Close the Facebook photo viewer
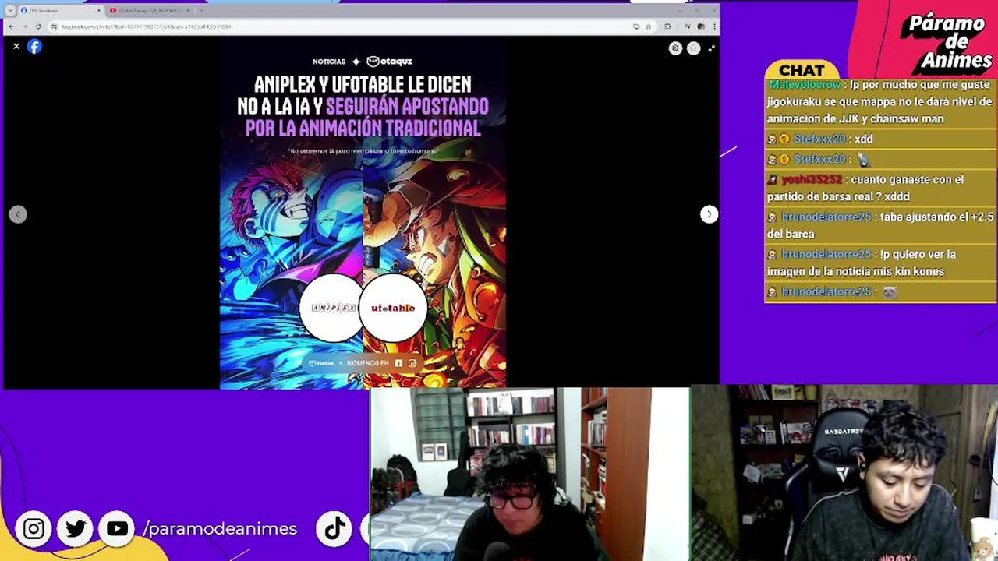 click(16, 47)
